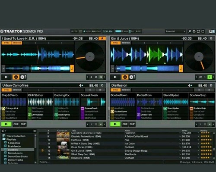
Task: Open the browser search options dropdown arrow
Action: (6, 131)
